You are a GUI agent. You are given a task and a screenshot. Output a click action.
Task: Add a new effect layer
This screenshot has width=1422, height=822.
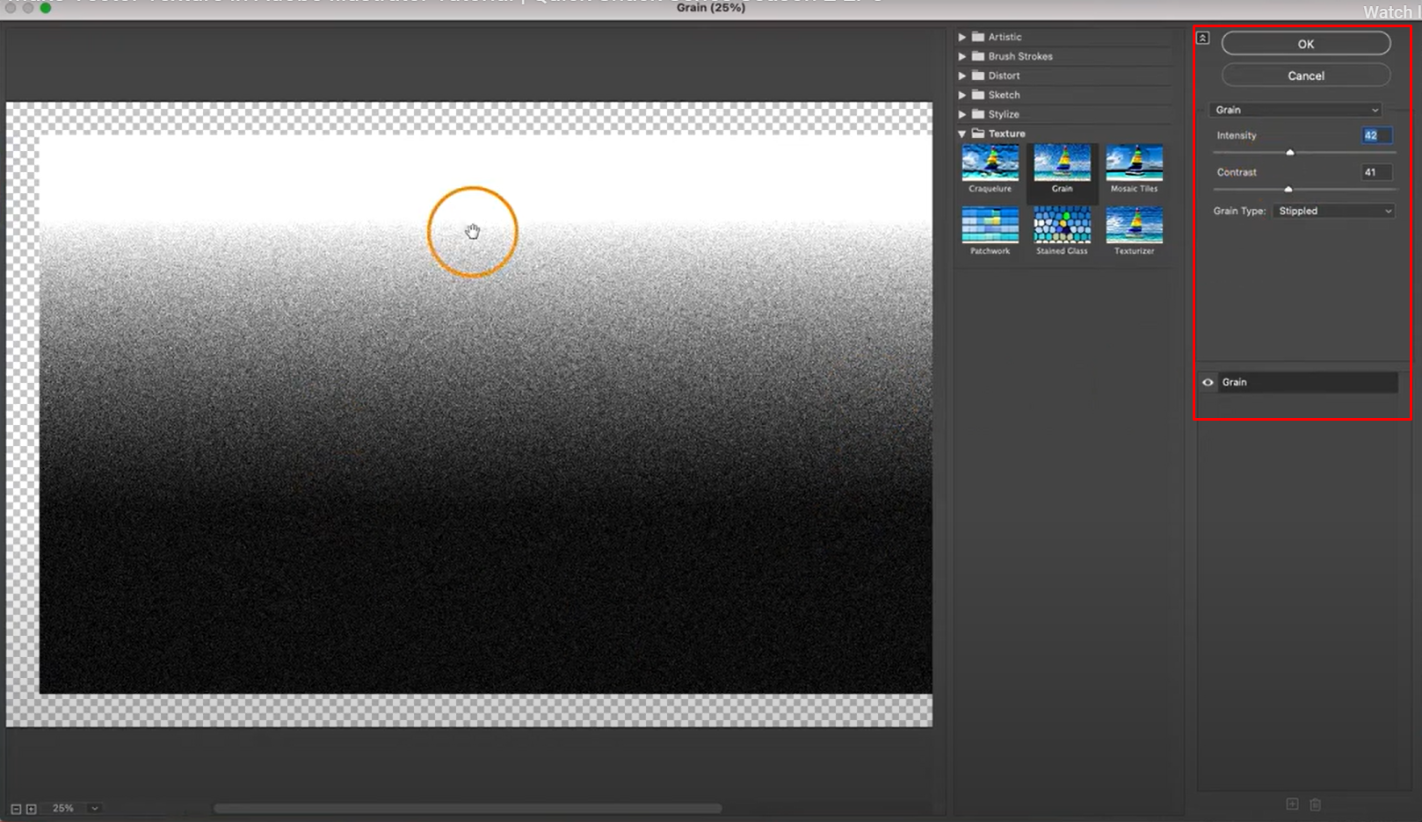[x=1292, y=804]
